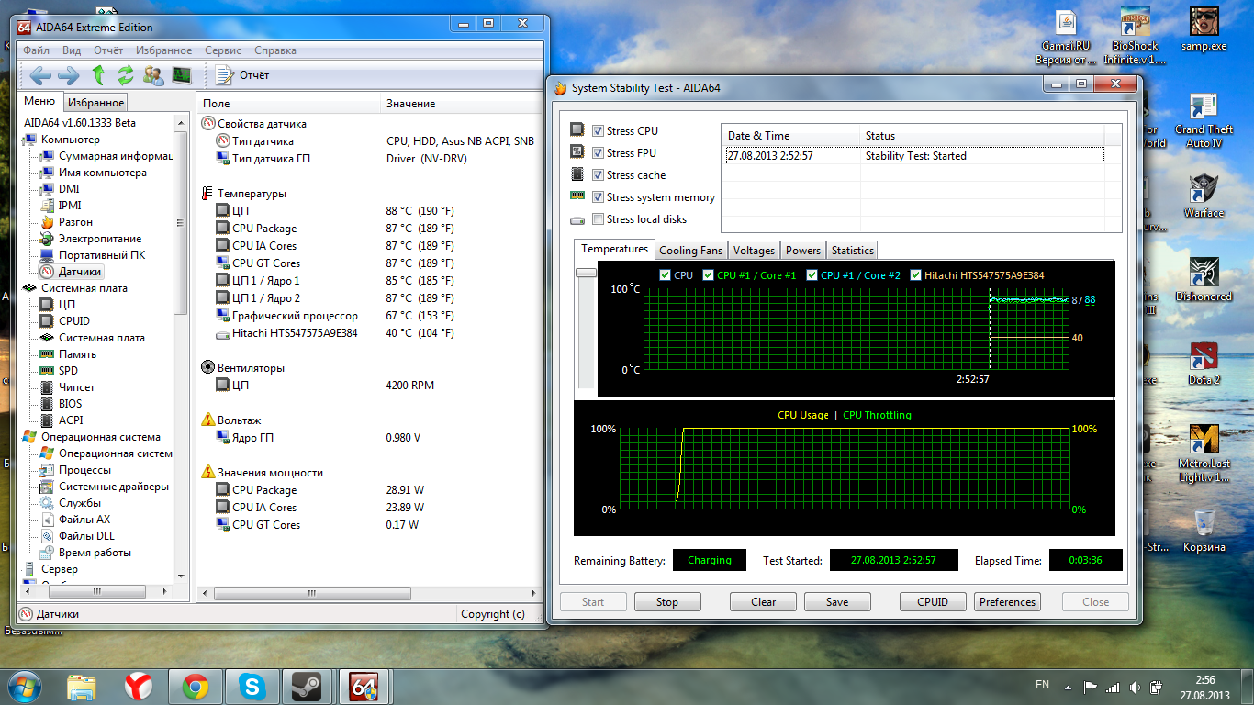Uncheck CPU #1 / Core #2 legend checkbox
The height and width of the screenshot is (705, 1254).
[x=812, y=275]
